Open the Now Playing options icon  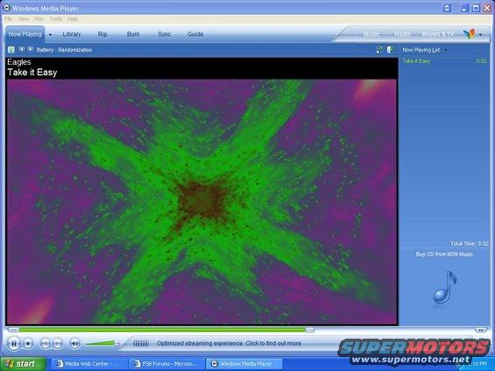[x=11, y=50]
